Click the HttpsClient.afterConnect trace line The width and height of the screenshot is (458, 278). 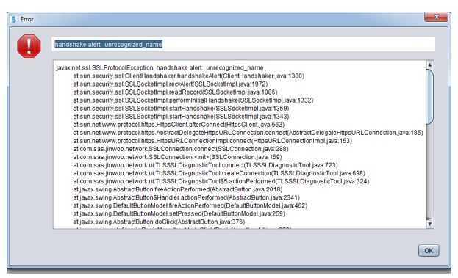click(x=179, y=125)
